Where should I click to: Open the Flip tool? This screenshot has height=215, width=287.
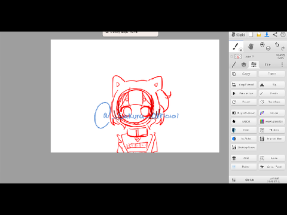(x=272, y=85)
